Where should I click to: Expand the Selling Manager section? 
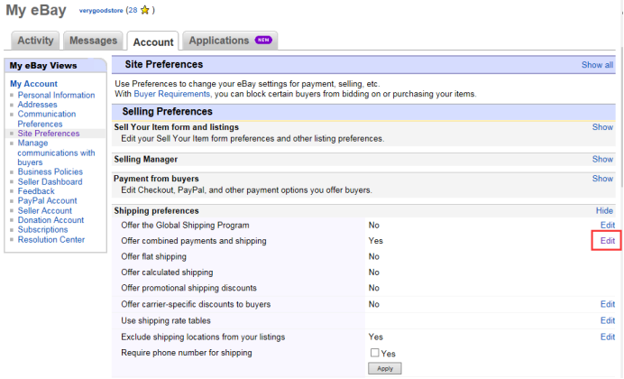point(602,159)
